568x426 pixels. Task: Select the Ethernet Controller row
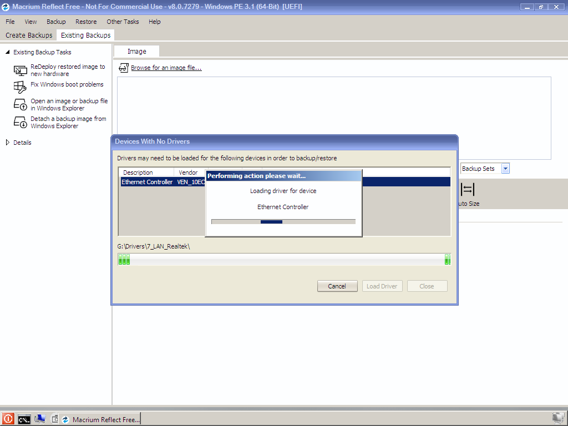pyautogui.click(x=286, y=182)
